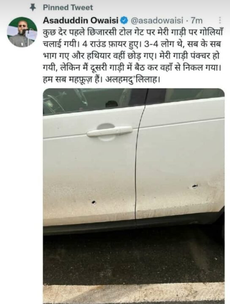This screenshot has height=304, width=230.
Task: Click the first line of Hindi tweet text
Action: pyautogui.click(x=133, y=33)
